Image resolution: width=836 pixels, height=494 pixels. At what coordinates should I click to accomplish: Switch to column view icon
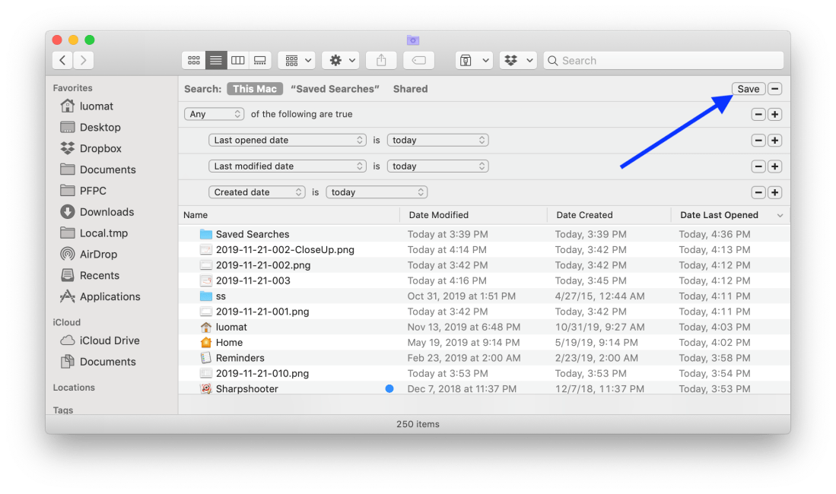point(238,61)
